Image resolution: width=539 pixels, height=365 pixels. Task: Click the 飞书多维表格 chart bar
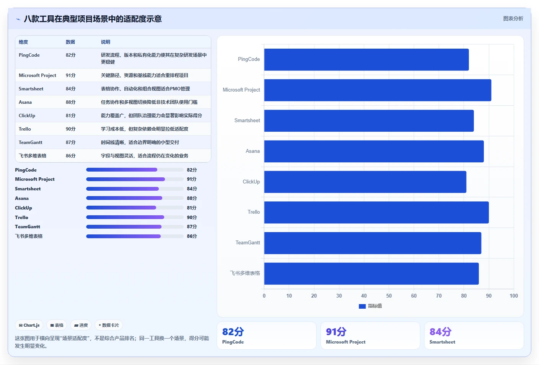click(371, 273)
